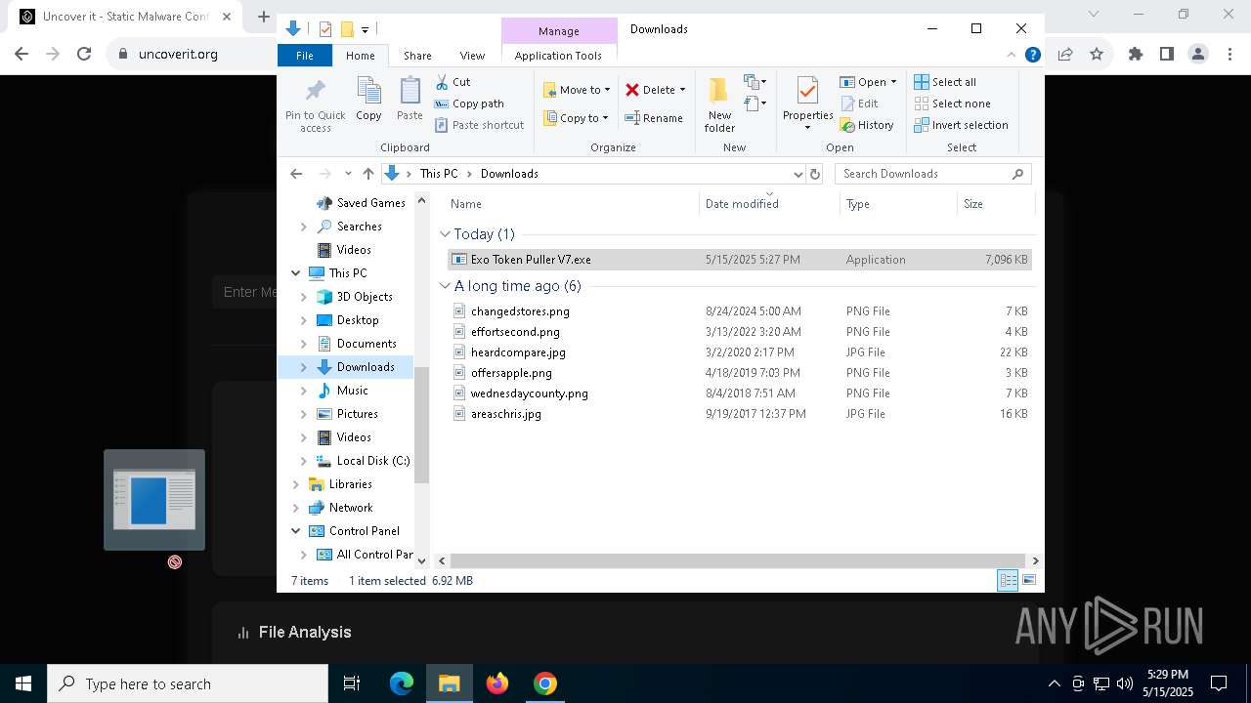Open the Windows Start menu
This screenshot has height=703, width=1251.
(23, 683)
